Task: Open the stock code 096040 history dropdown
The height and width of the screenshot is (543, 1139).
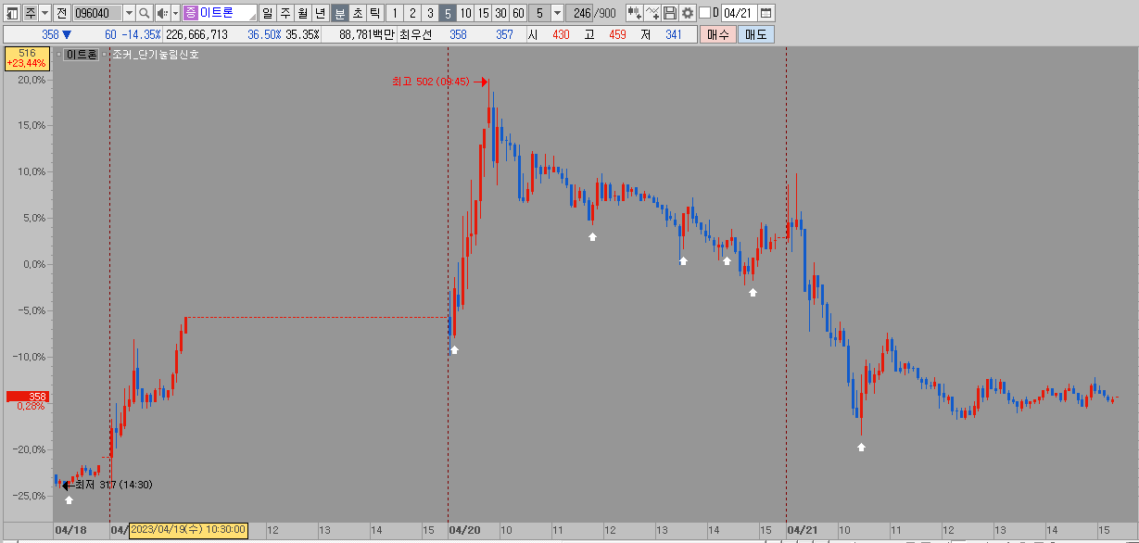Action: (x=129, y=13)
